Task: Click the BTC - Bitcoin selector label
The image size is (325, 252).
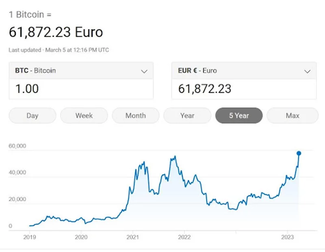Action: (35, 70)
